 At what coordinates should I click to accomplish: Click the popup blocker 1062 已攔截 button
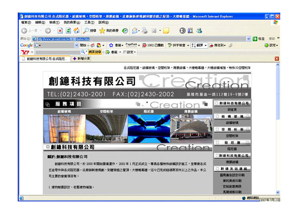pos(153,45)
